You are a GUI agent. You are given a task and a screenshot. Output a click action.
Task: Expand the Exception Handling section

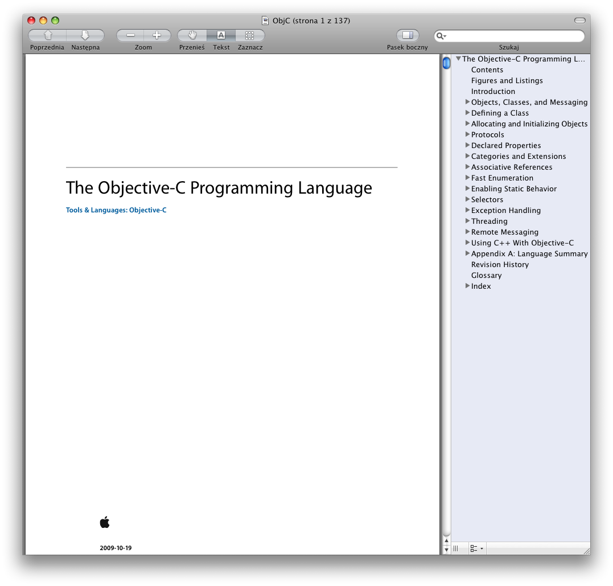pyautogui.click(x=467, y=210)
